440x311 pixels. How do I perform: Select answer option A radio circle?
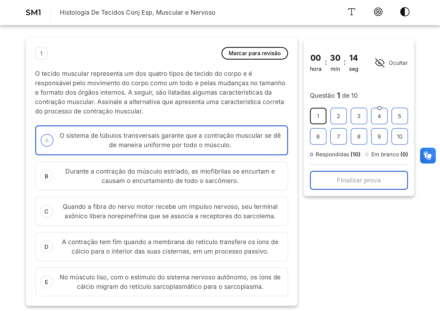[x=47, y=141]
